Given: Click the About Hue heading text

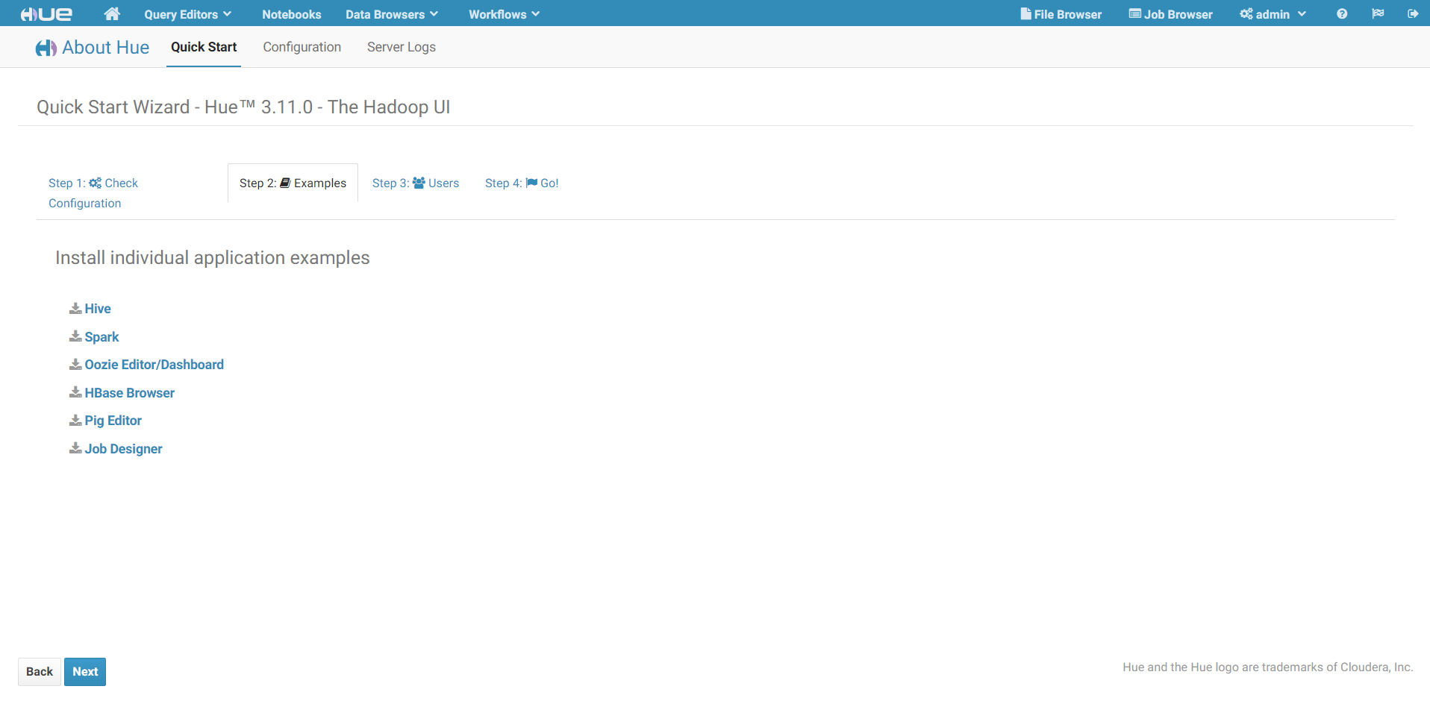Looking at the screenshot, I should 106,48.
